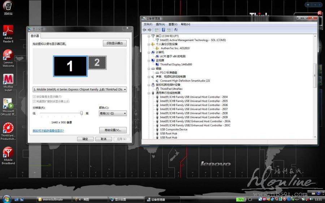Click the 高级设置 button

pos(113,130)
